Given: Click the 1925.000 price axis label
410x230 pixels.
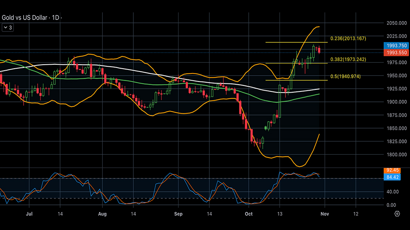Looking at the screenshot, I should pos(397,89).
